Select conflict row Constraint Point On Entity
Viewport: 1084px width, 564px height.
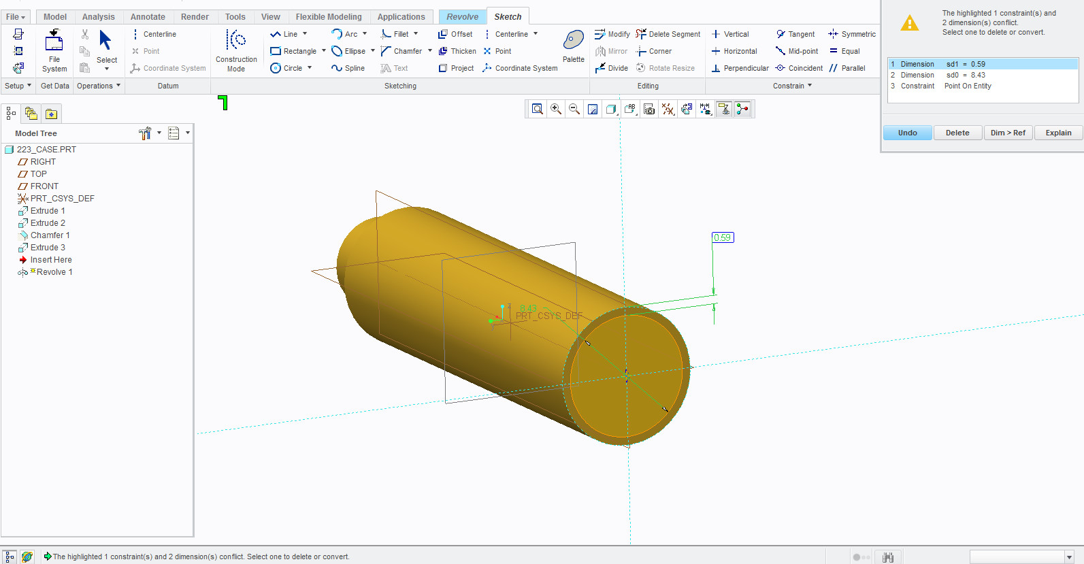pyautogui.click(x=983, y=86)
